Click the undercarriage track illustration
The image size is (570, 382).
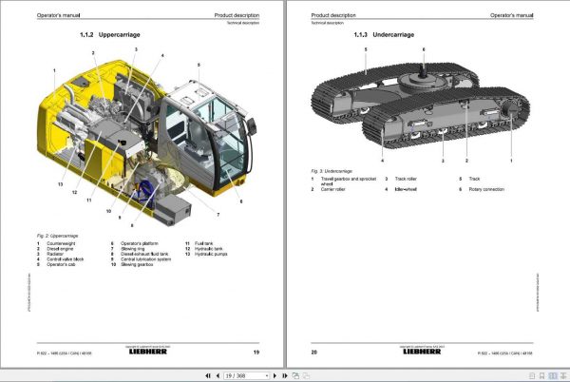tap(421, 105)
